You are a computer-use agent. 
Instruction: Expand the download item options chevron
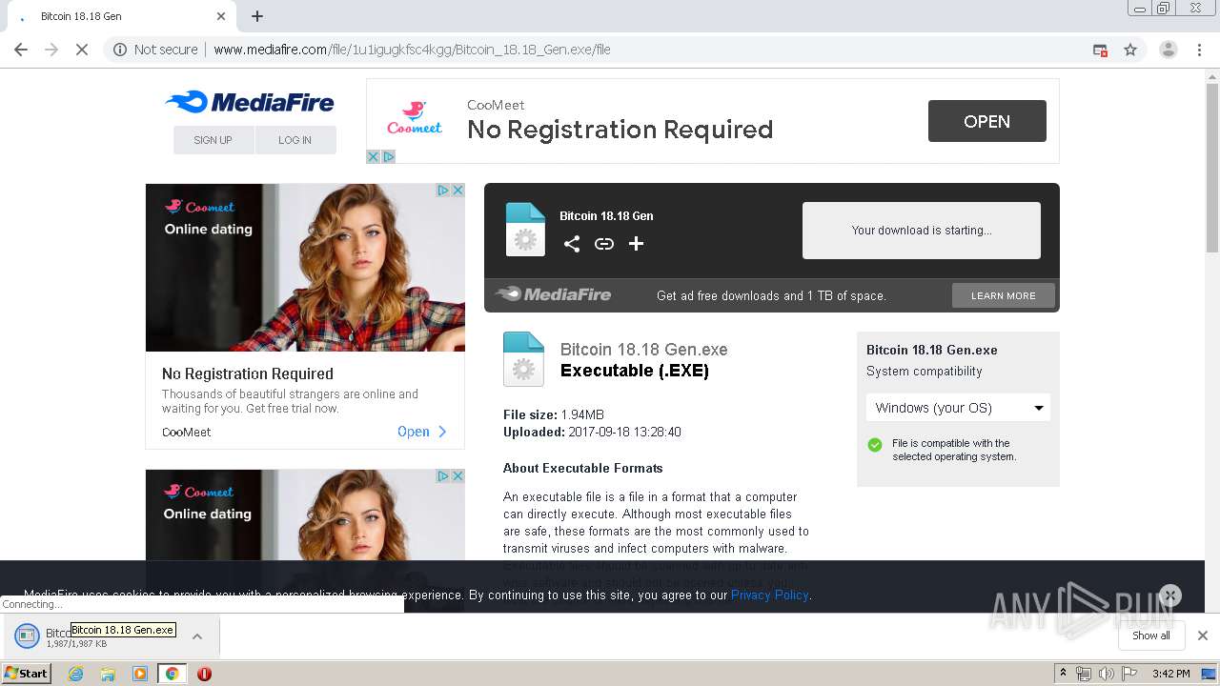[197, 636]
